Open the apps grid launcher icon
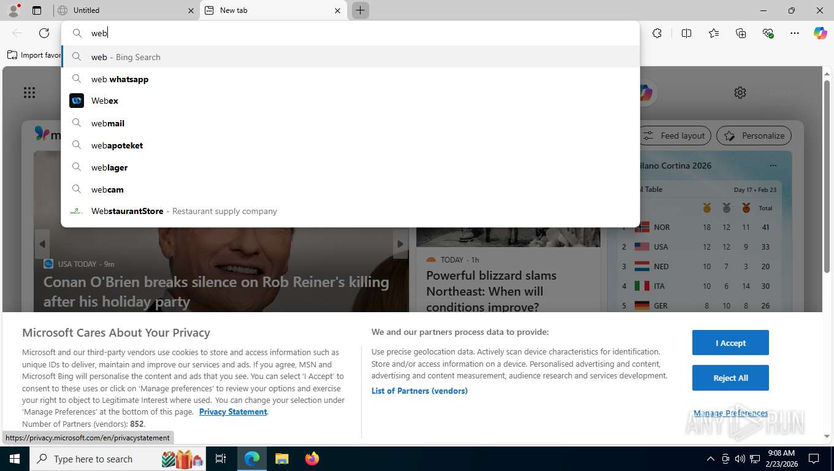 click(29, 93)
